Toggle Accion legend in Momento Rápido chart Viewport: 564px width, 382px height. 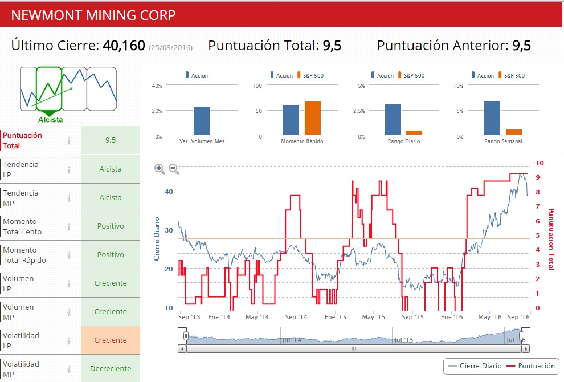tap(281, 75)
